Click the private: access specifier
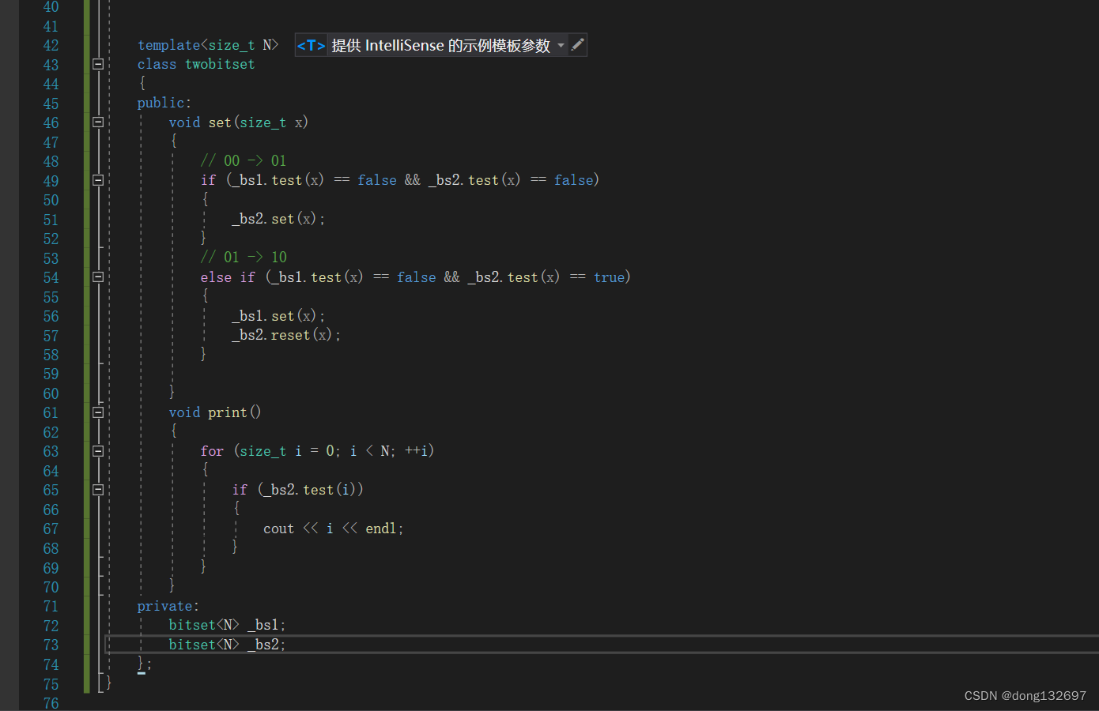The height and width of the screenshot is (711, 1099). tap(168, 606)
